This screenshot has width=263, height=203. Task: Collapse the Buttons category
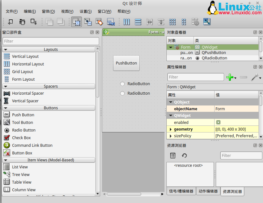(6, 108)
